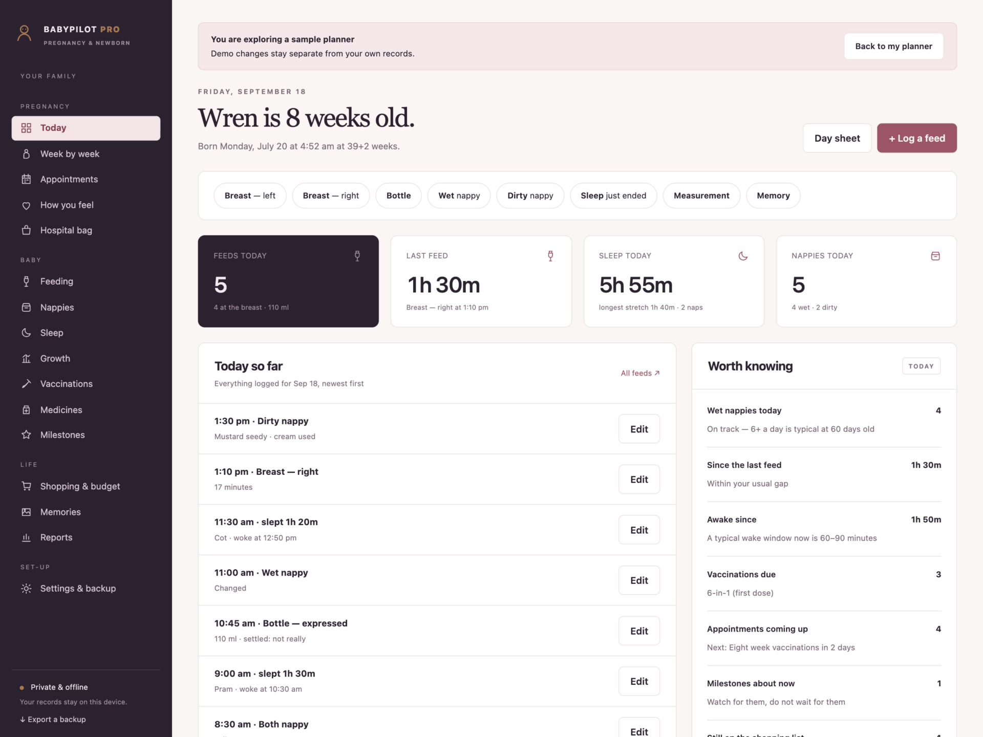Edit the 10:45 am Bottle — expressed entry
The width and height of the screenshot is (983, 737).
click(639, 631)
